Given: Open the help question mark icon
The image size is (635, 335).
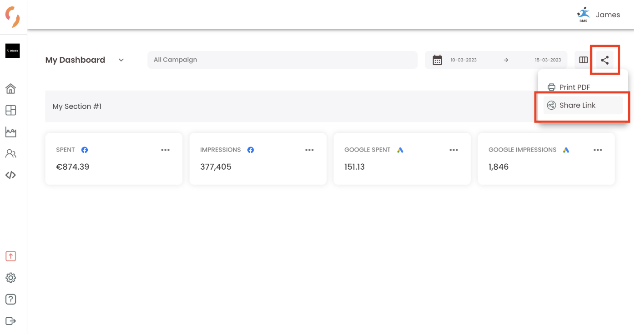Looking at the screenshot, I should click(x=10, y=299).
